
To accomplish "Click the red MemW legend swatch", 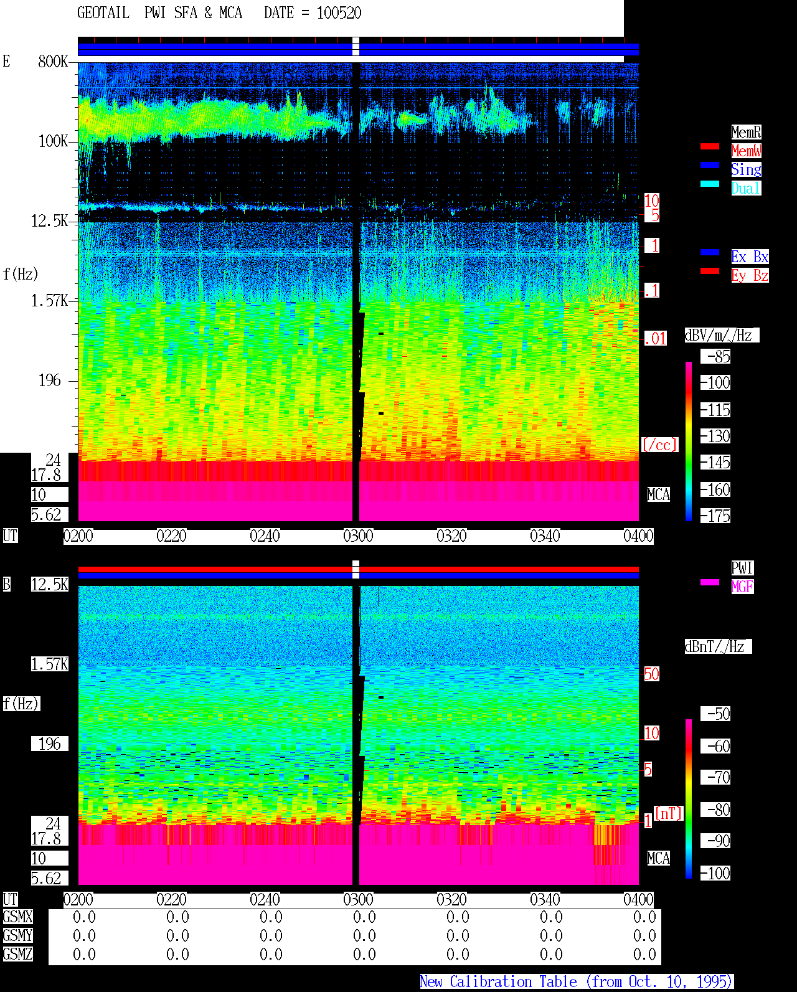I will pos(710,147).
